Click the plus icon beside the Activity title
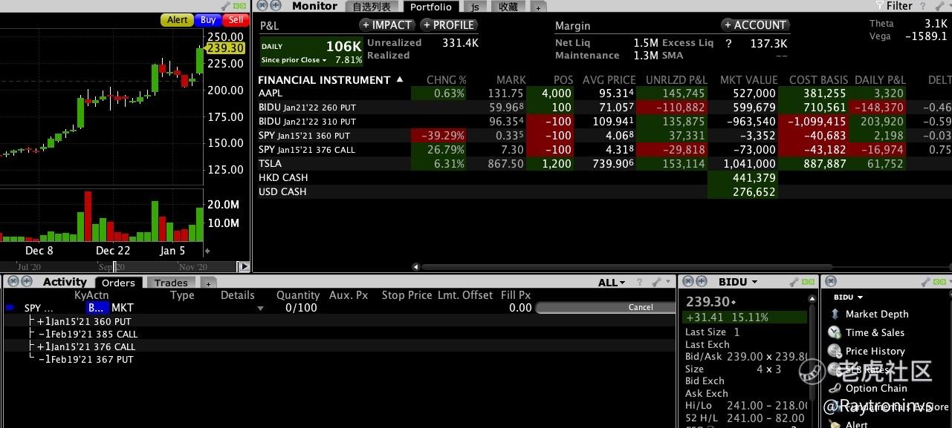Viewport: 952px width, 428px height. 27,282
